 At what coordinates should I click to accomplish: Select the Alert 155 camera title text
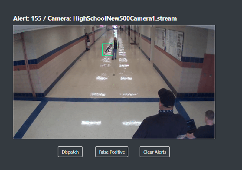click(x=95, y=18)
